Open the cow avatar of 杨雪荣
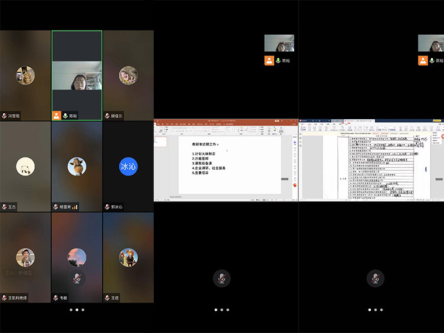 77,167
